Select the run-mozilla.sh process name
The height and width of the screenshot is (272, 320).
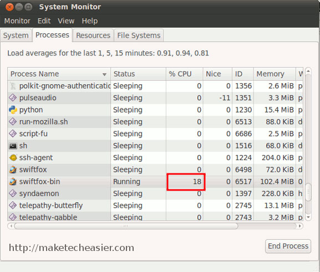[x=43, y=122]
